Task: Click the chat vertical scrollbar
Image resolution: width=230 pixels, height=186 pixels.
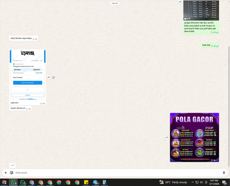Action: tap(229, 106)
